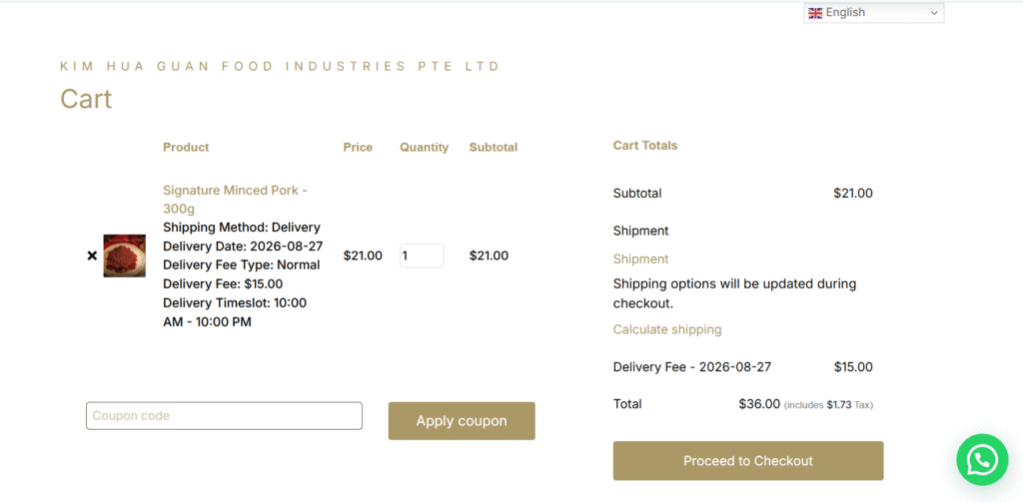Focus the quantity field showing 1
1023x503 pixels.
tap(422, 256)
